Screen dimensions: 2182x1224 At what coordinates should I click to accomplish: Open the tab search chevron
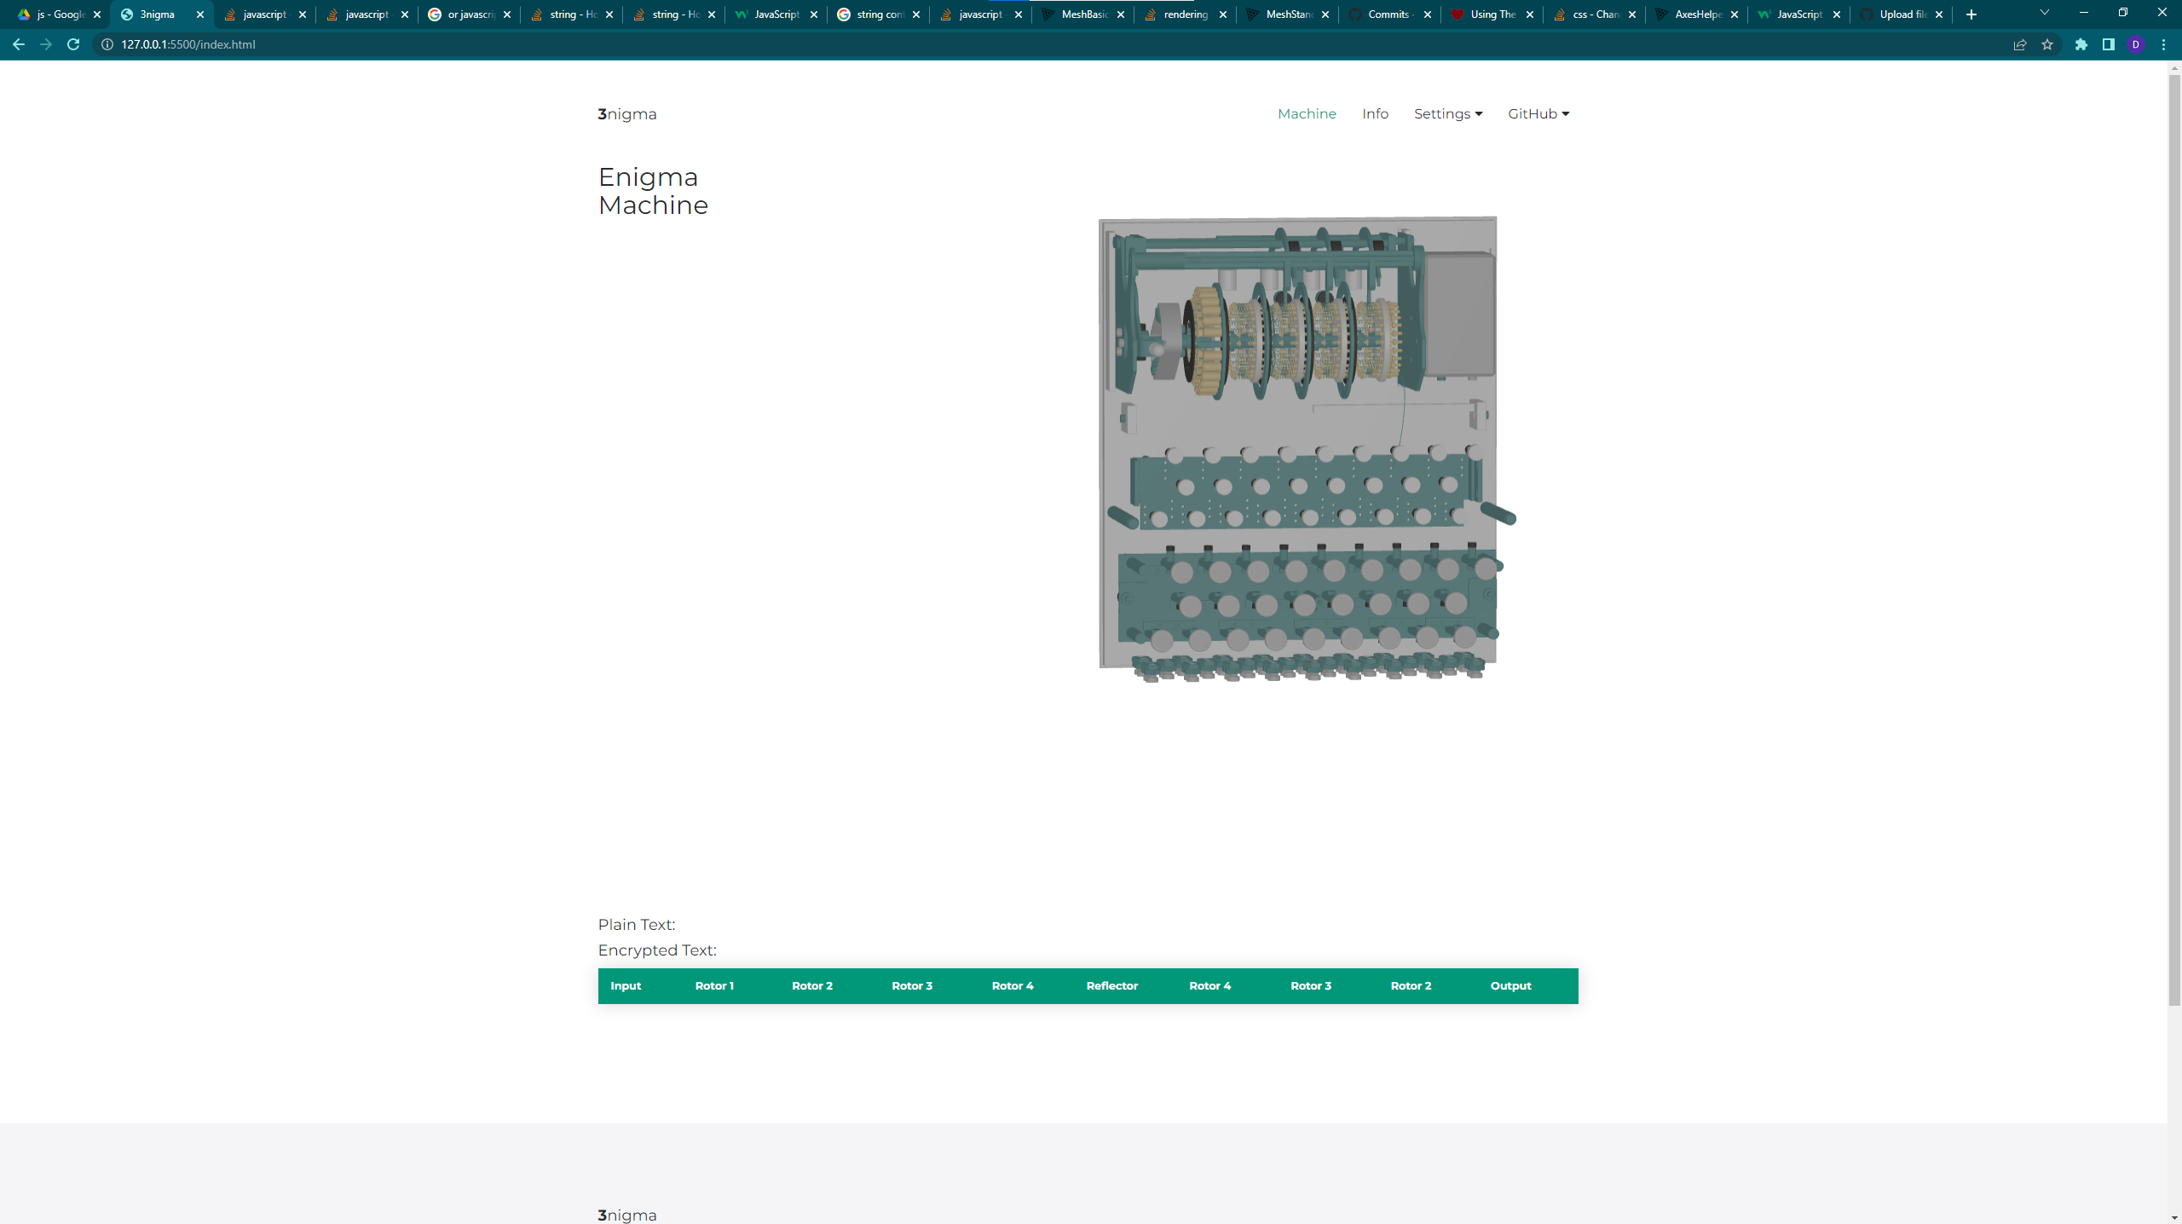pyautogui.click(x=2044, y=13)
